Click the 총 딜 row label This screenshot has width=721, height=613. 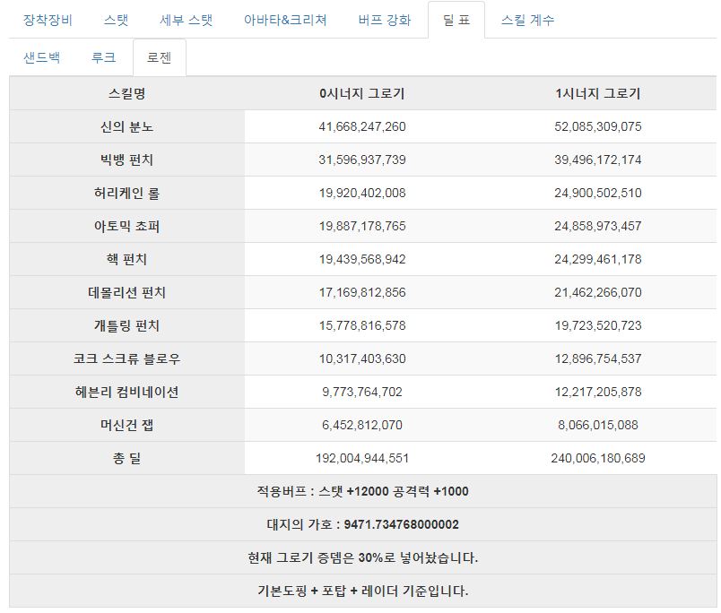click(x=127, y=458)
